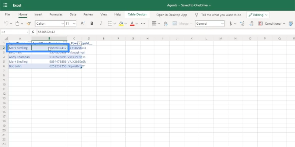Click the formula bar showing 5556532412

click(x=166, y=32)
